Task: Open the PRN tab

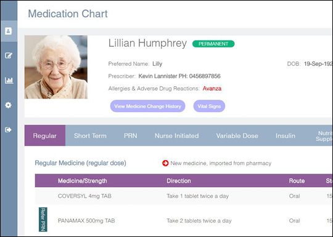Action: pyautogui.click(x=130, y=135)
